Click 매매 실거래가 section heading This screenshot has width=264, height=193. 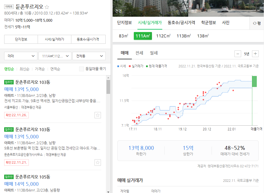130,180
